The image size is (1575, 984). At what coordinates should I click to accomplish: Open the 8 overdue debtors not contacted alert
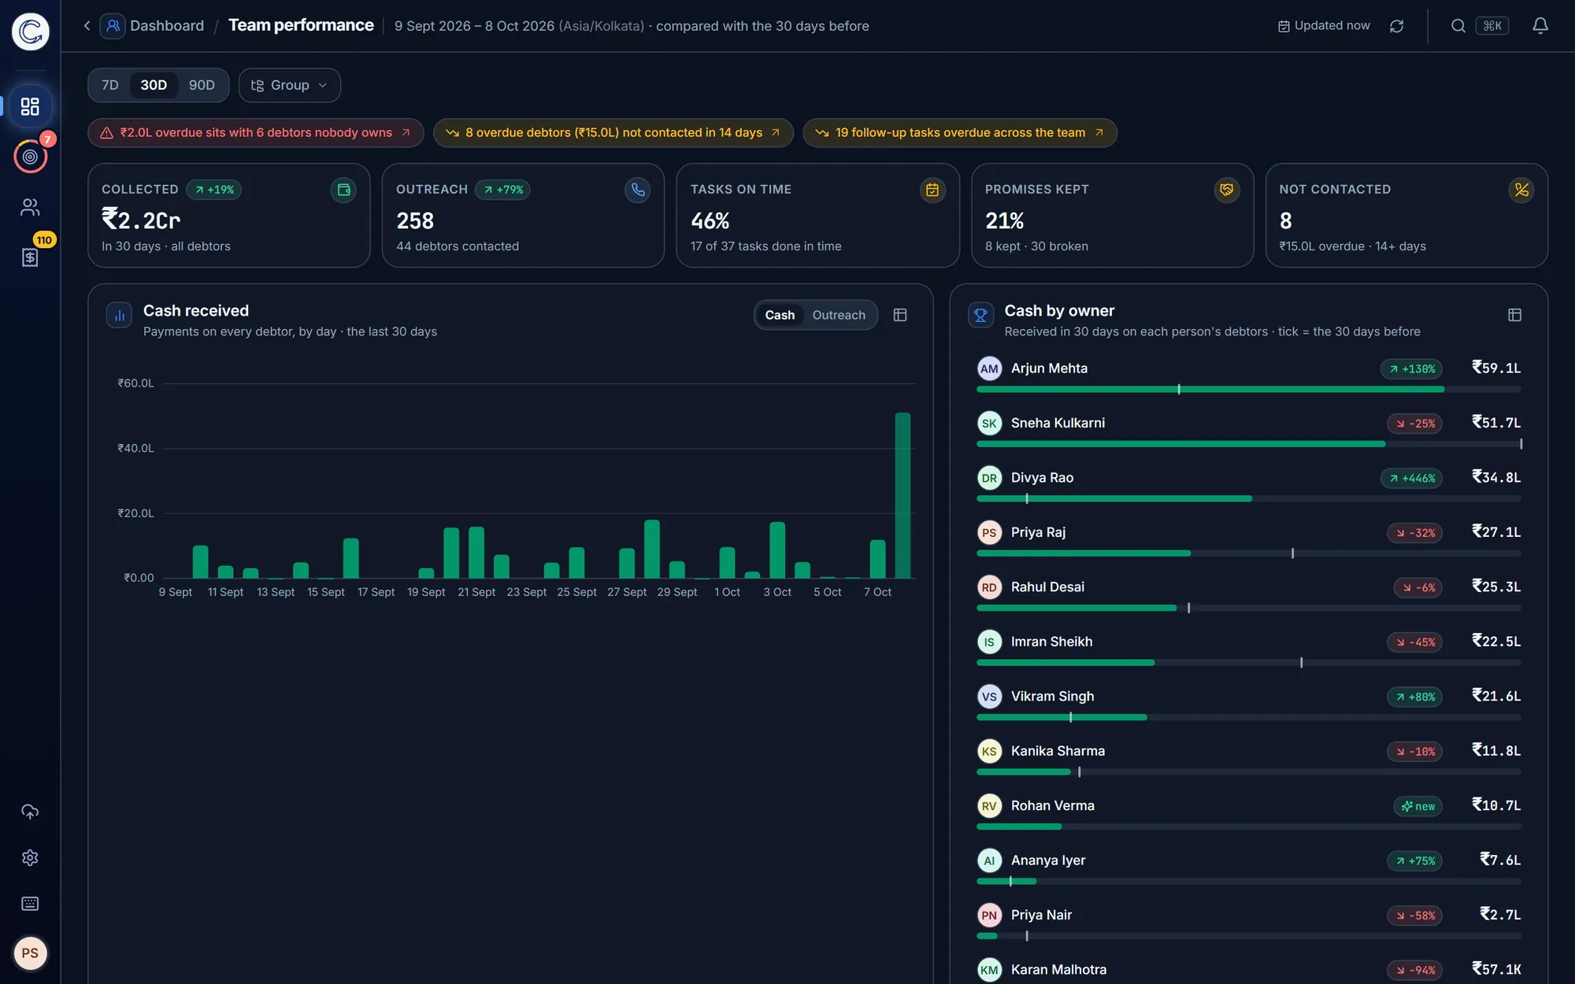pos(613,133)
